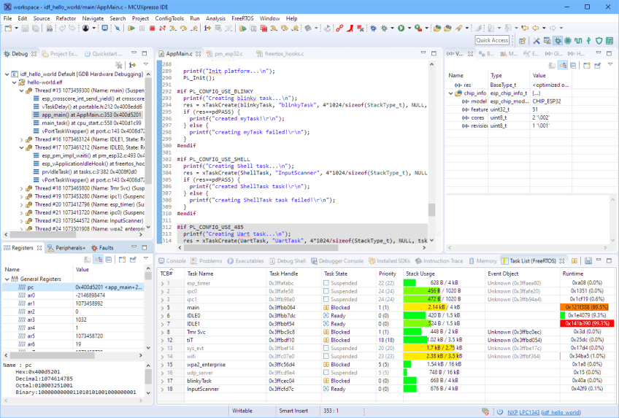
Task: Open the green waveform perspective icon
Action: click(578, 40)
